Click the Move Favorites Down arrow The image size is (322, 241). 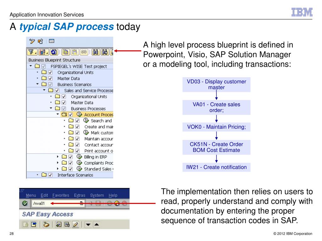point(88,225)
